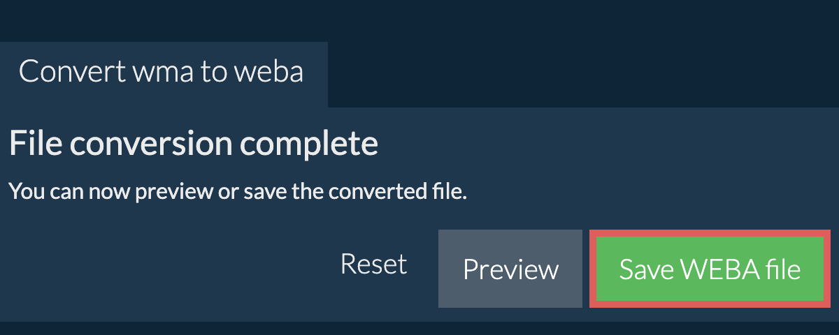Click the File conversion complete heading
The height and width of the screenshot is (335, 839).
[x=194, y=144]
